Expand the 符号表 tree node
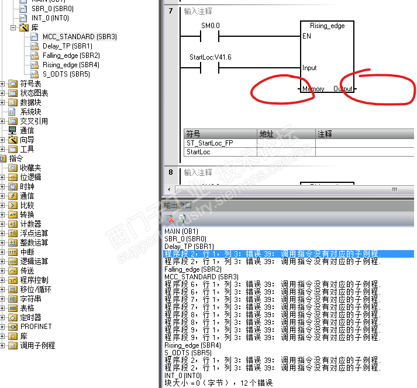The width and height of the screenshot is (417, 388). point(2,84)
